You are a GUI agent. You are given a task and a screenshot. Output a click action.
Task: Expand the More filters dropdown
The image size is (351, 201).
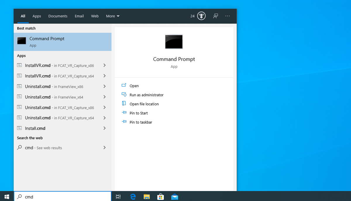(113, 16)
